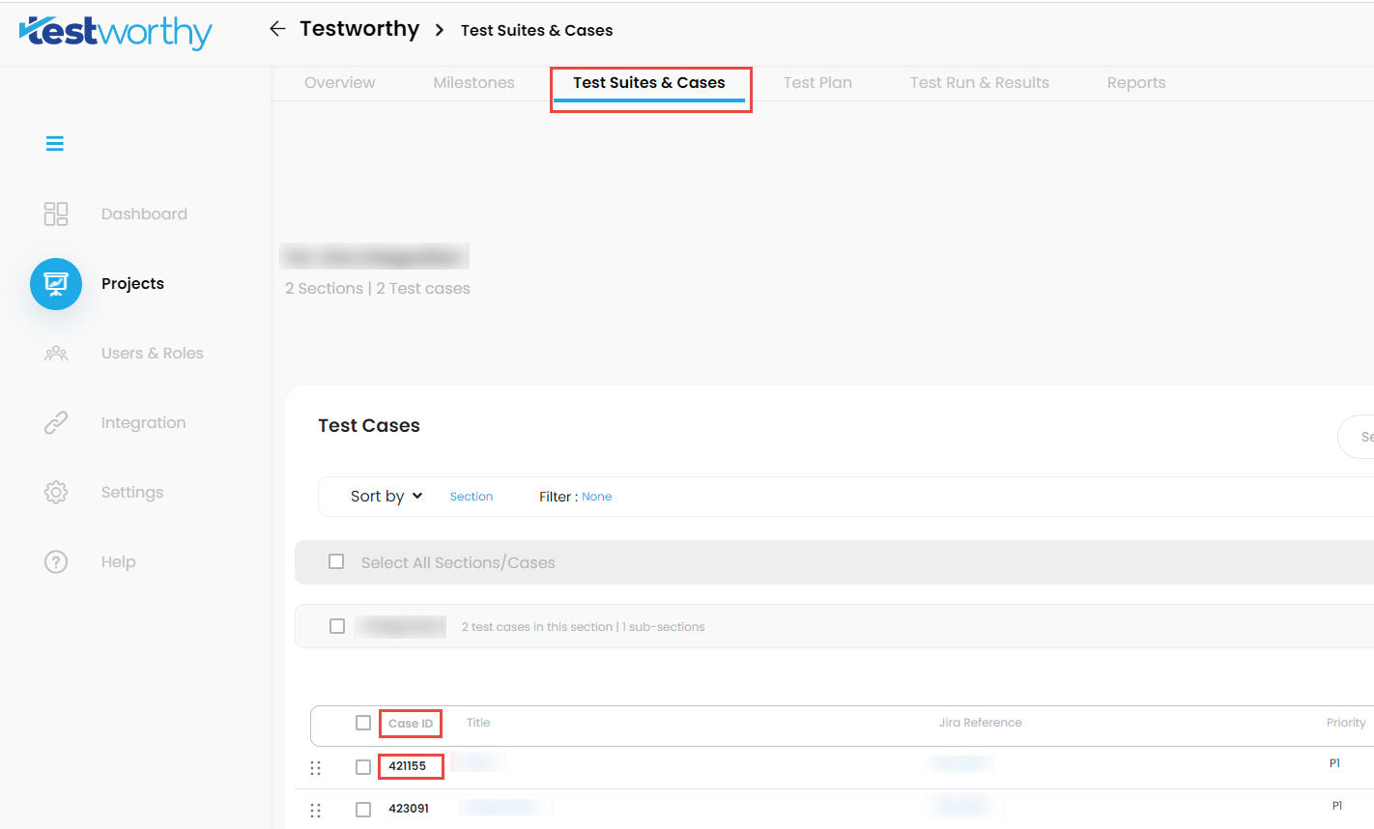1374x829 pixels.
Task: Check the Select All Sections/Cases checkbox
Action: (336, 561)
